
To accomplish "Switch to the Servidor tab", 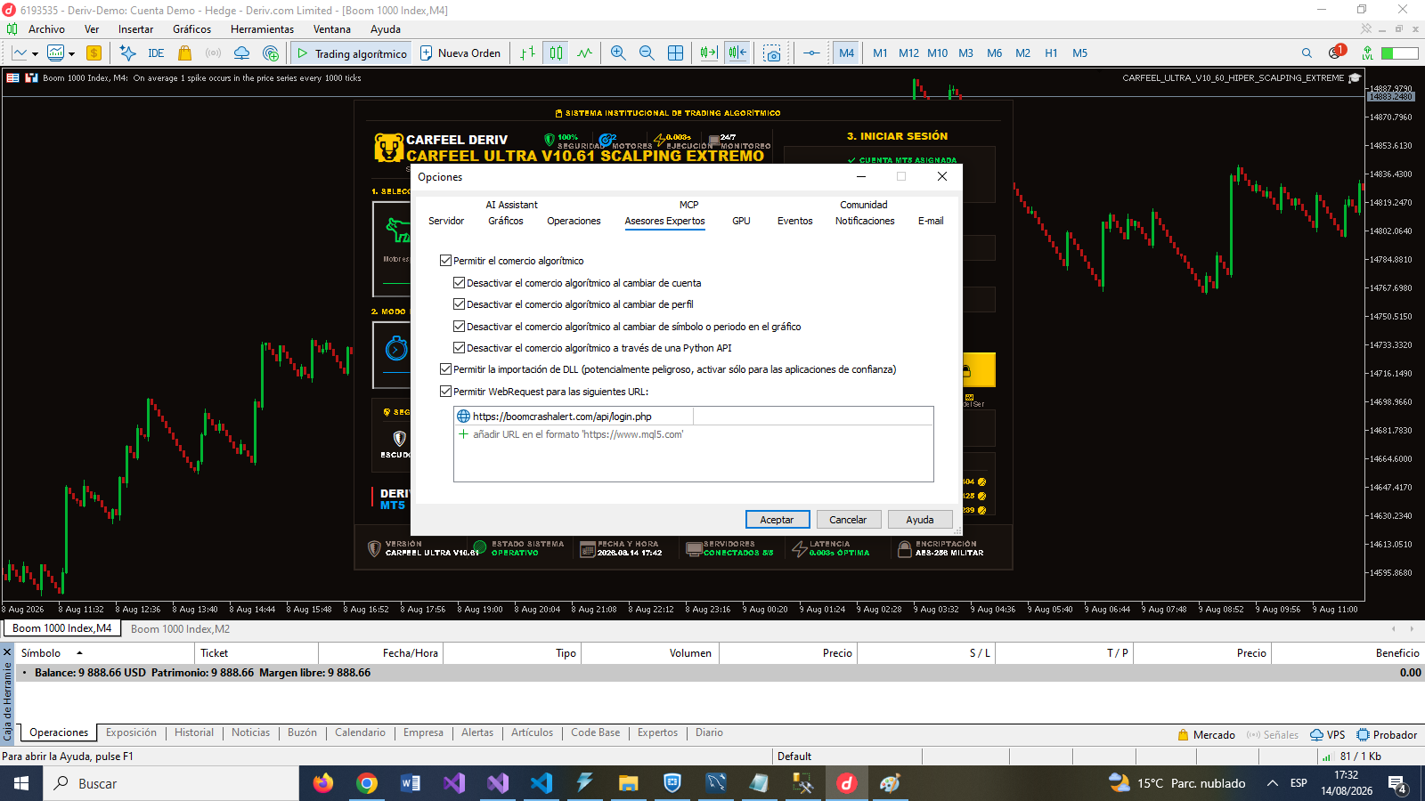I will click(x=446, y=221).
